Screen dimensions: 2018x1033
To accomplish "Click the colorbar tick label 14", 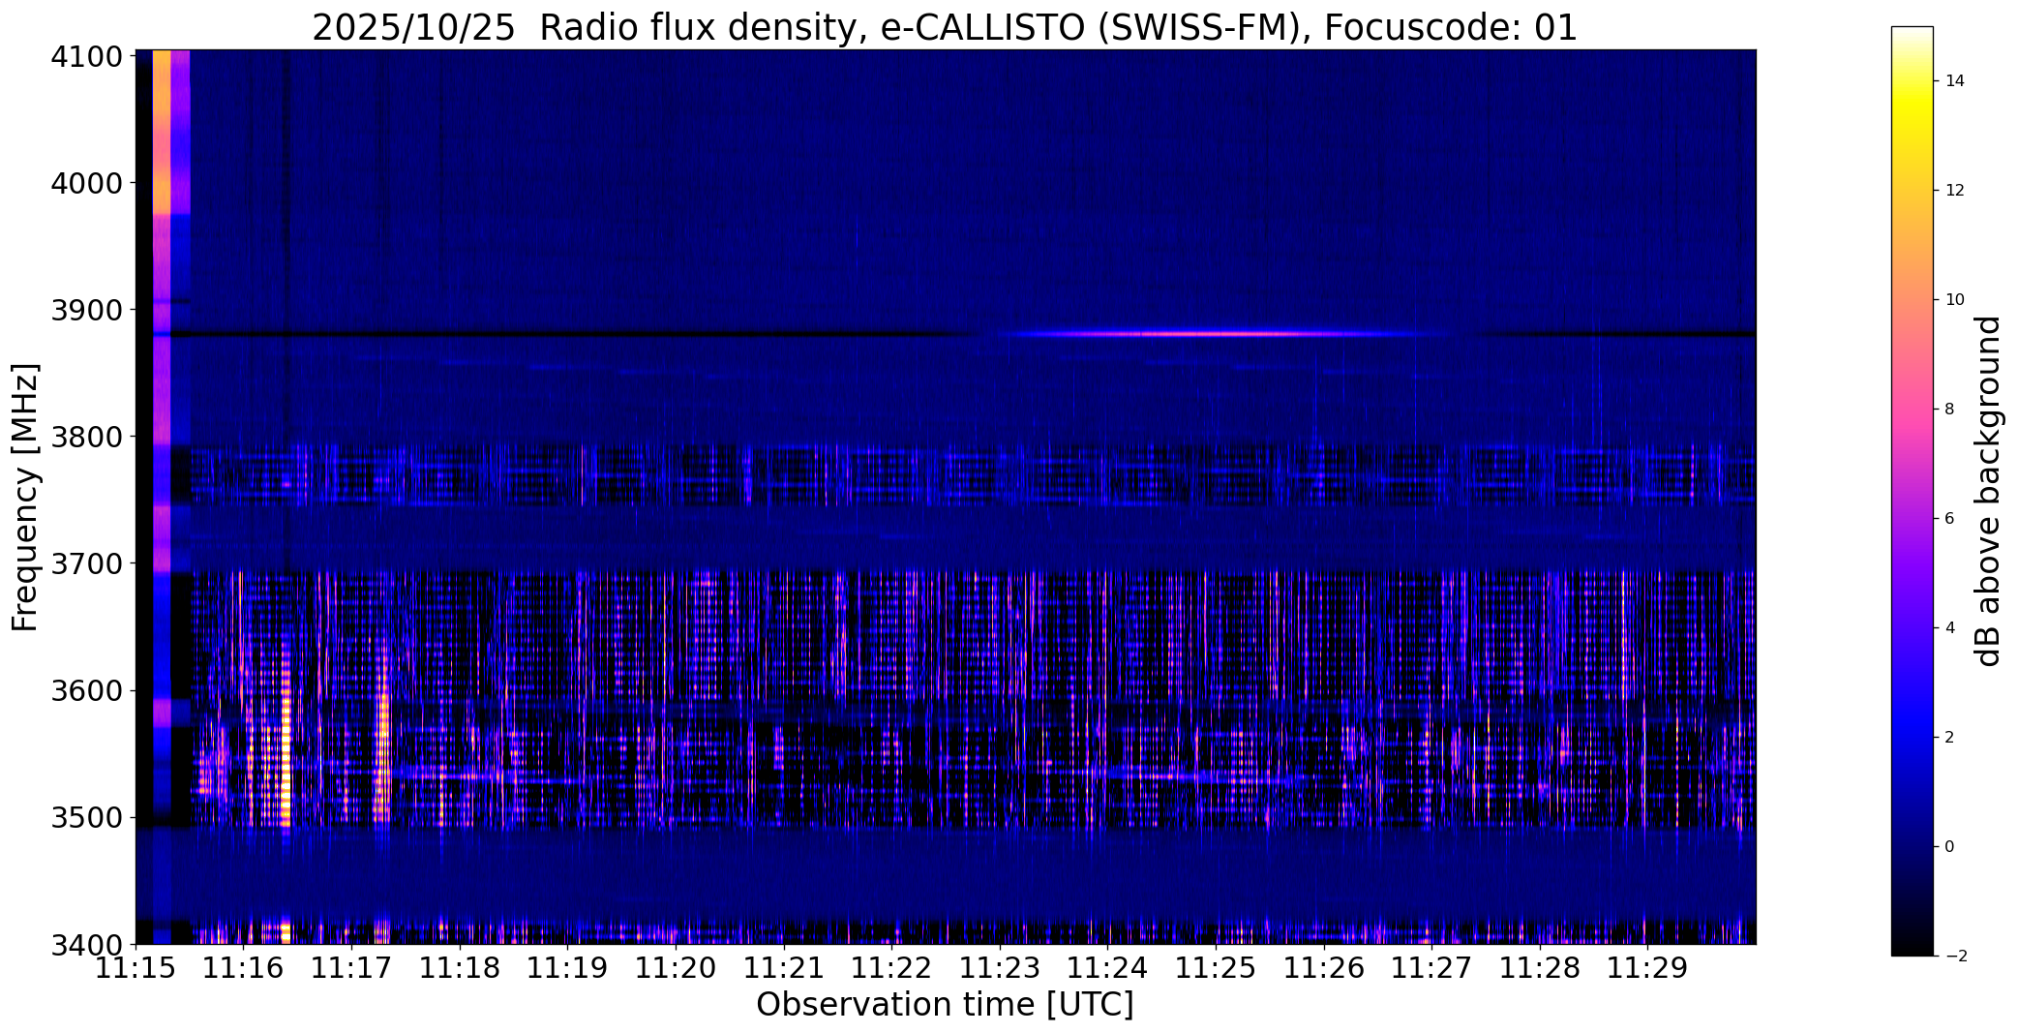I will [1955, 81].
